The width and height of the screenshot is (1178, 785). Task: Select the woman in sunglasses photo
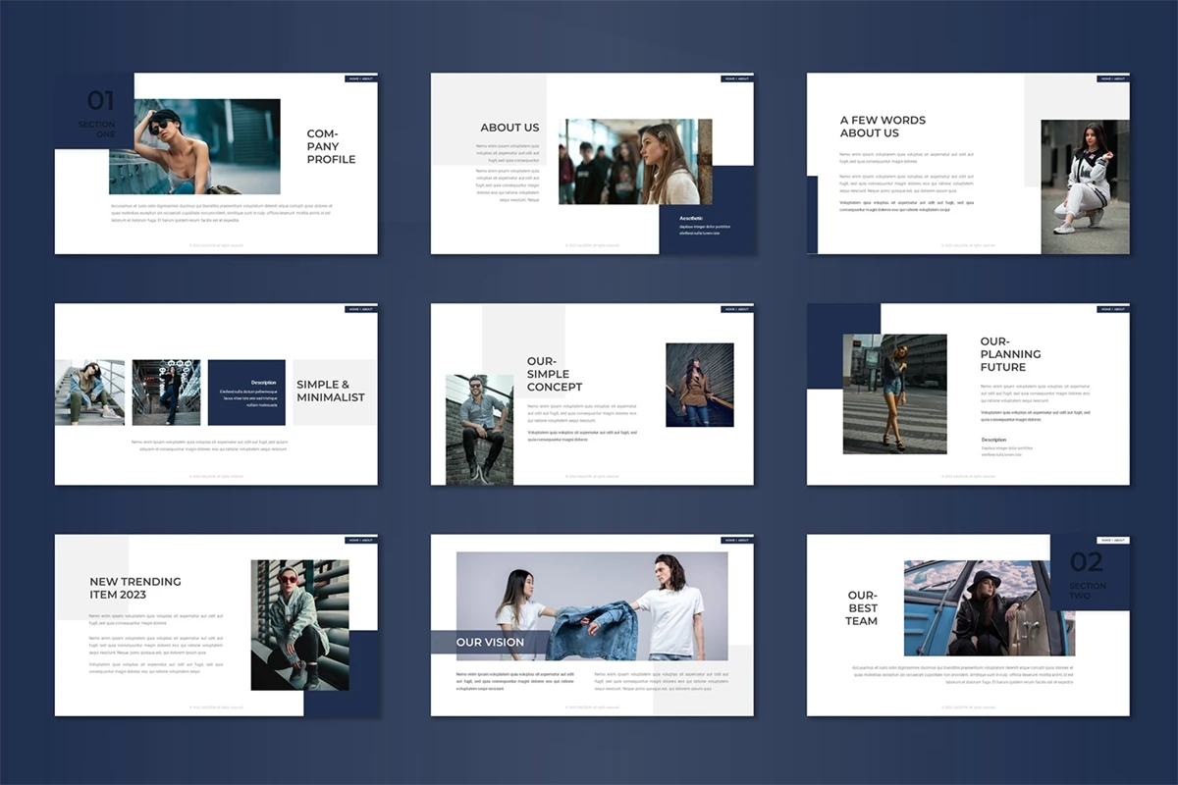tap(194, 146)
